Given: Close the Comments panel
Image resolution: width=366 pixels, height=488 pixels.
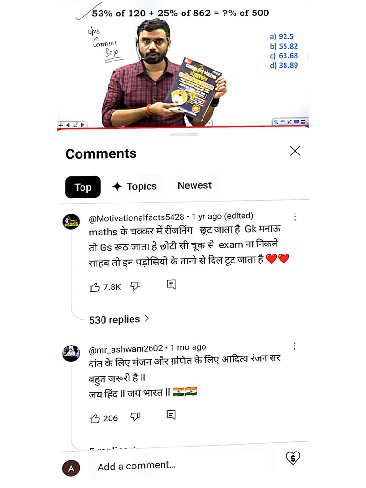Looking at the screenshot, I should 295,151.
